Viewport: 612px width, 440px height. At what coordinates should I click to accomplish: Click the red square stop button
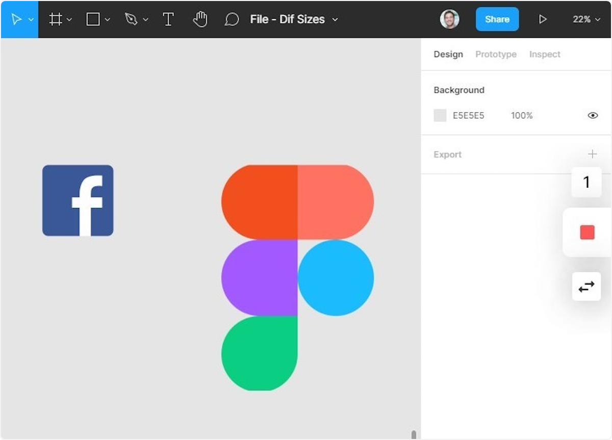tap(587, 232)
